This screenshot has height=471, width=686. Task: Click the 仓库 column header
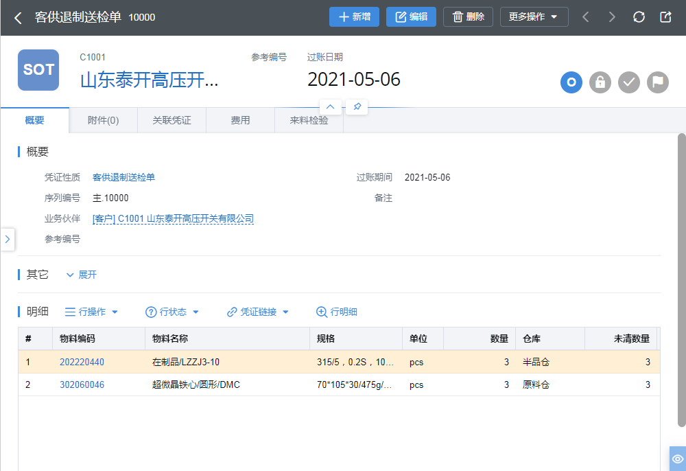(550, 338)
